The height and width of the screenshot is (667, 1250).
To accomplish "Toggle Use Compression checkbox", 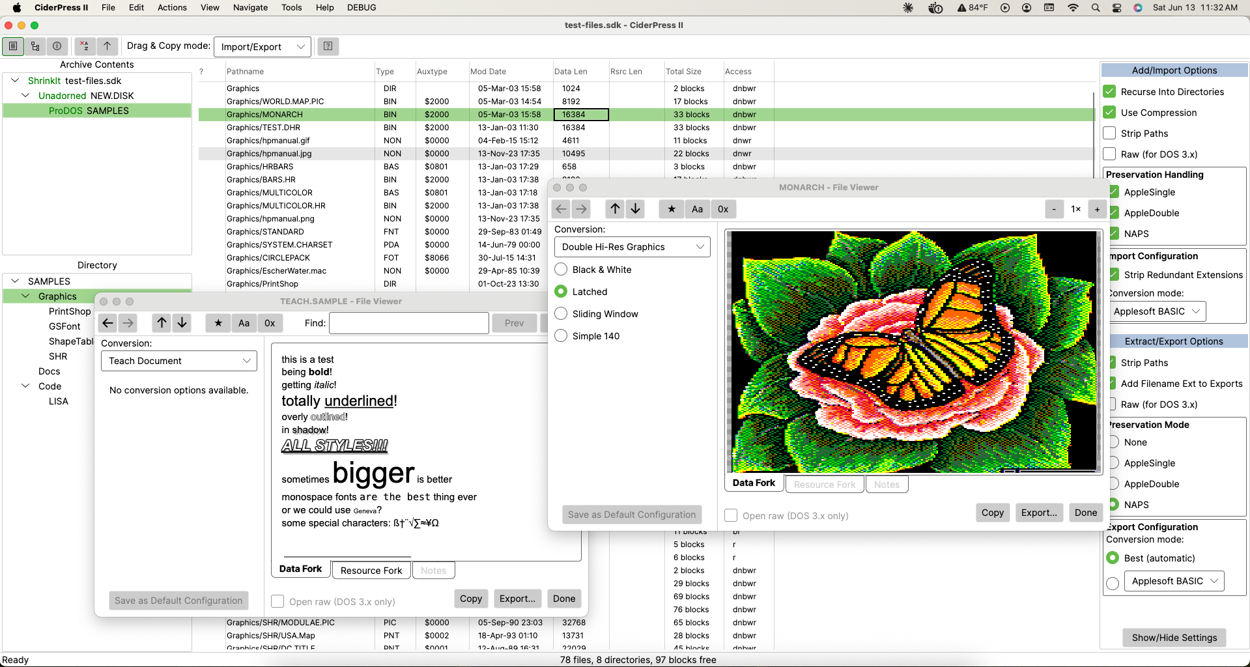I will 1110,113.
